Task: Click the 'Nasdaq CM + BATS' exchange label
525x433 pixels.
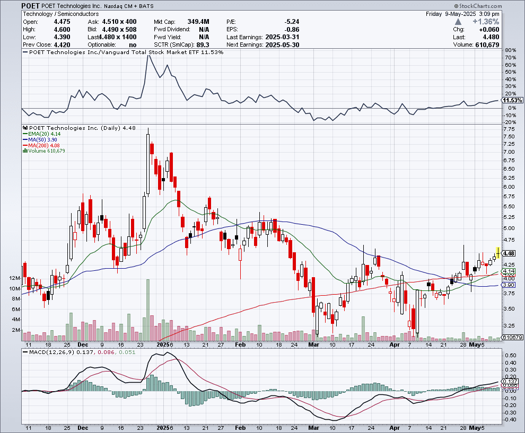Action: (129, 6)
